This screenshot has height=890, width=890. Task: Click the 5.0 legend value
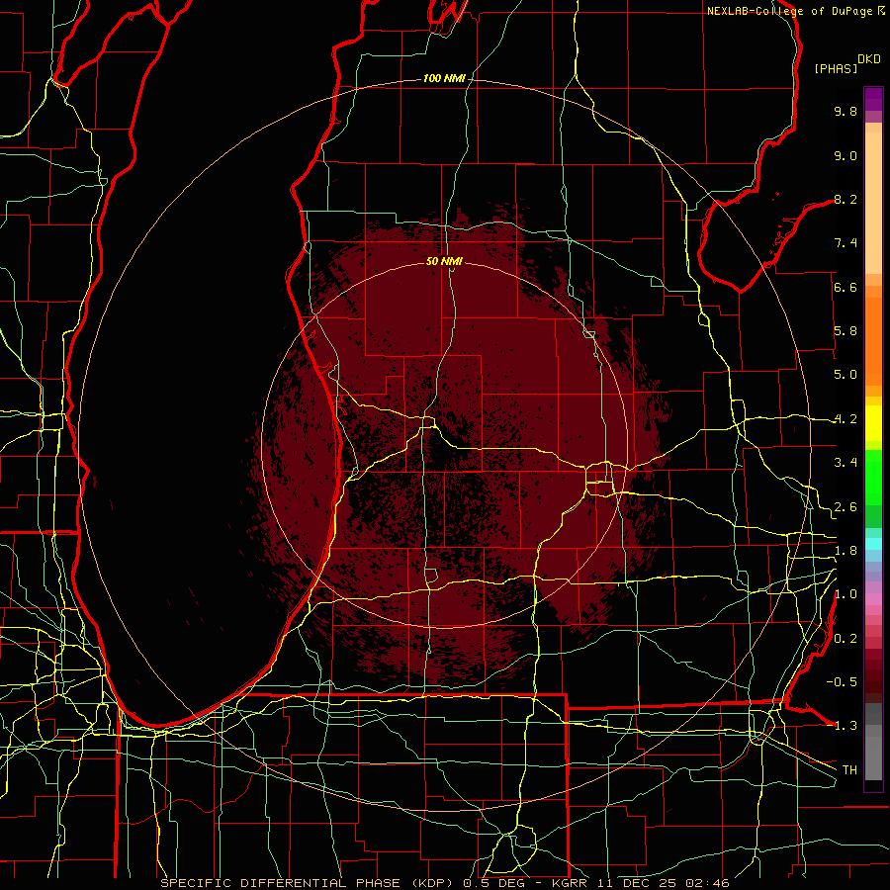point(845,375)
